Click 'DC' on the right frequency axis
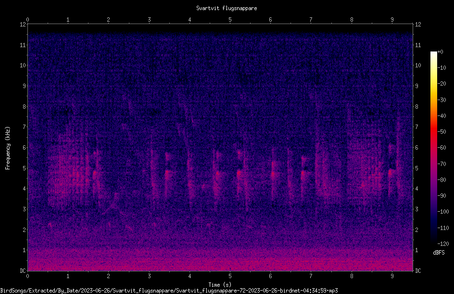This screenshot has height=294, width=454. coord(418,271)
